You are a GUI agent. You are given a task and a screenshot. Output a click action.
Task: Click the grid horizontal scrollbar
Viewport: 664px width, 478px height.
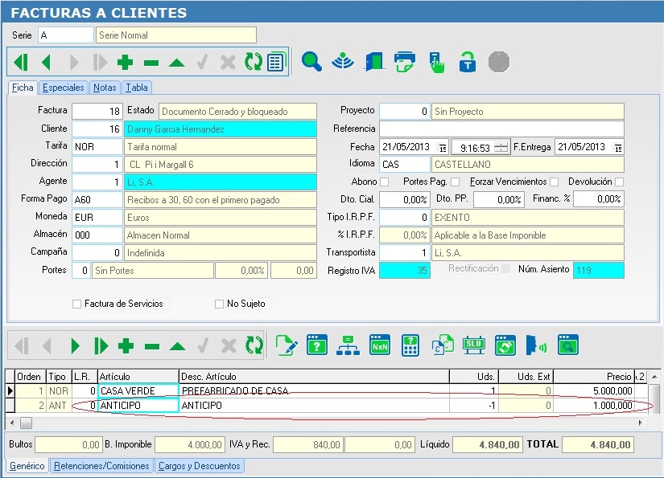click(x=322, y=423)
